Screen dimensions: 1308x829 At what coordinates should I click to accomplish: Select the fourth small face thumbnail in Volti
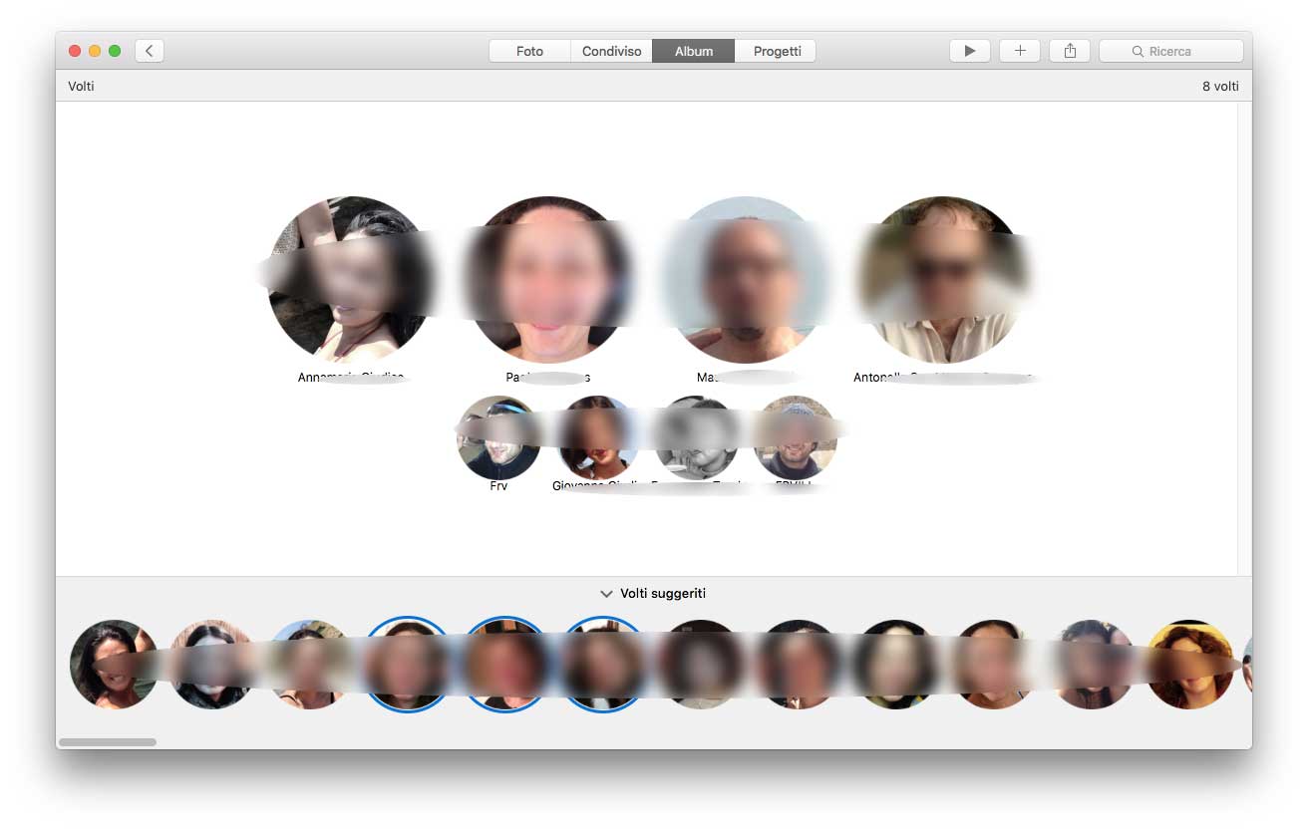point(795,438)
